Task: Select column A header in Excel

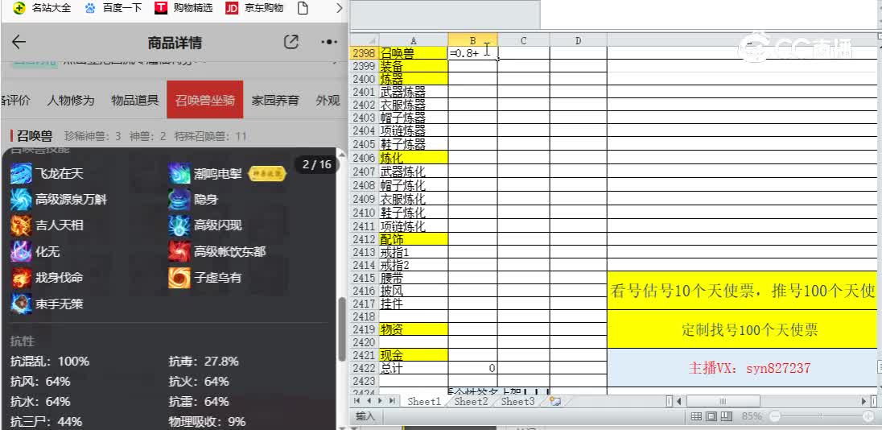Action: [414, 40]
